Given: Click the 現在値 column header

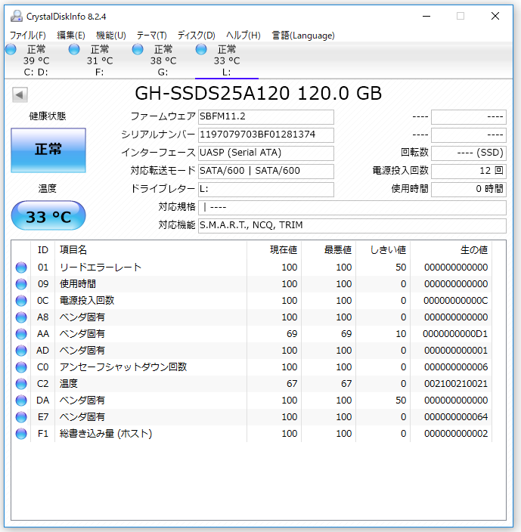Looking at the screenshot, I should point(274,250).
